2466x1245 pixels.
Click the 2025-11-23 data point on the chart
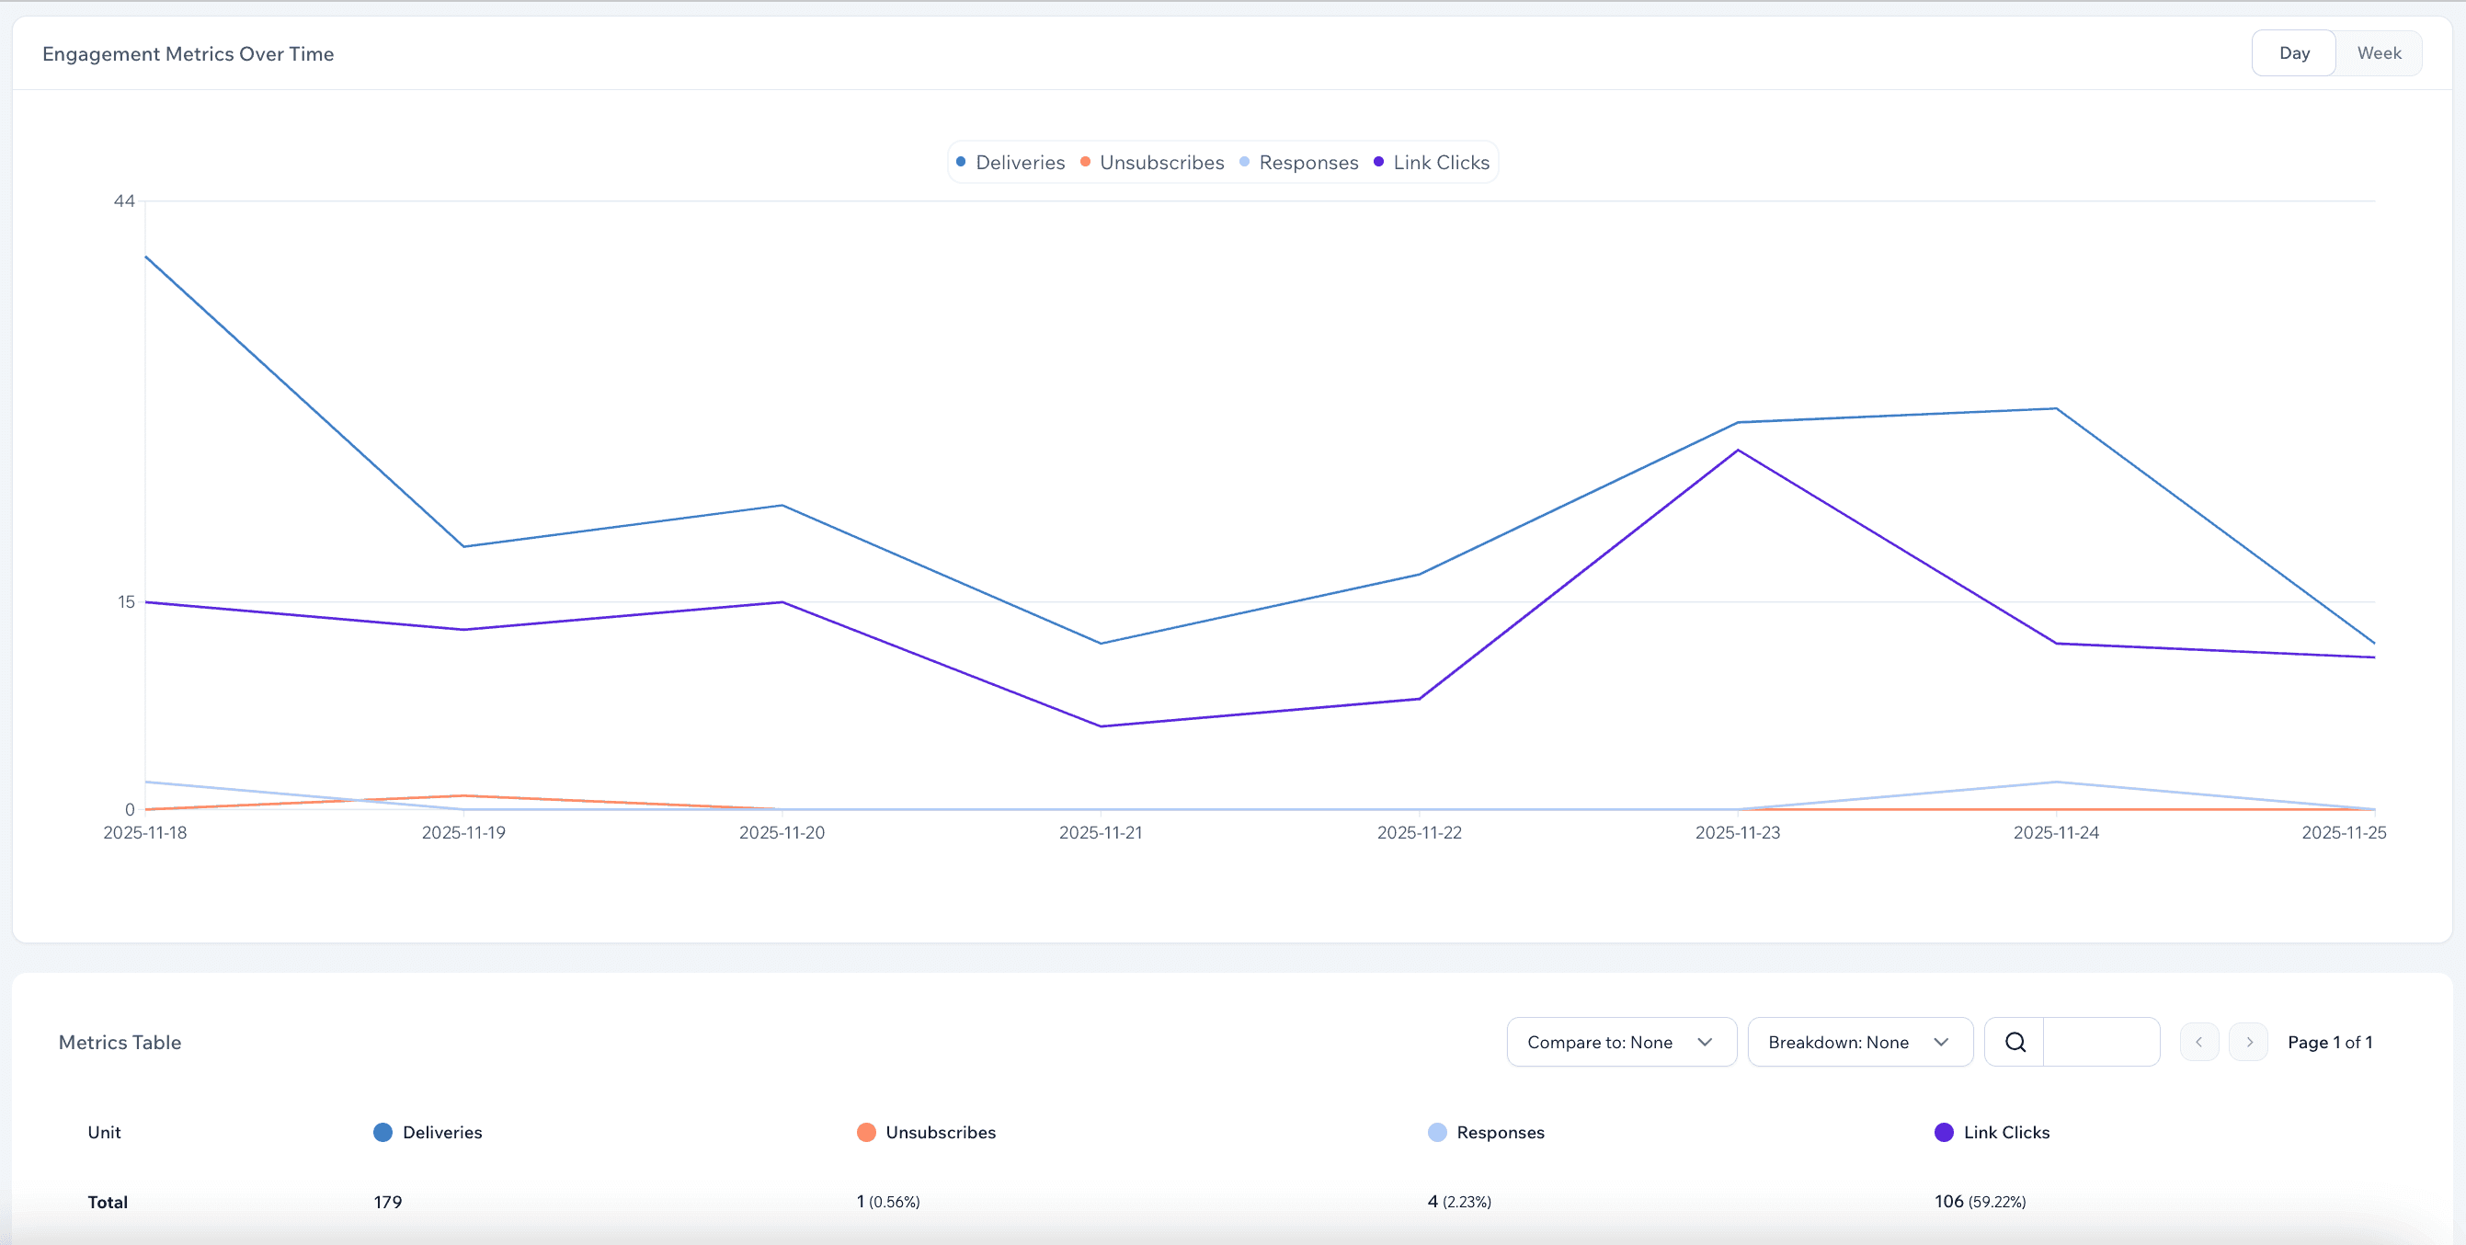point(1738,421)
